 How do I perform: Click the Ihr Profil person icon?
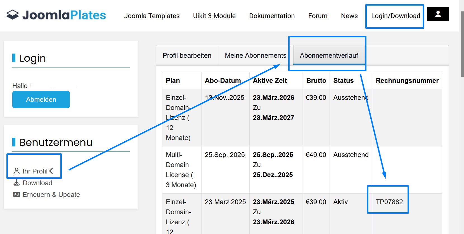[x=16, y=171]
